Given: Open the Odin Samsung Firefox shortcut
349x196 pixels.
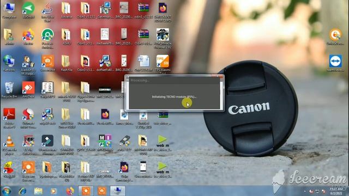Looking at the screenshot, I should 124,171.
